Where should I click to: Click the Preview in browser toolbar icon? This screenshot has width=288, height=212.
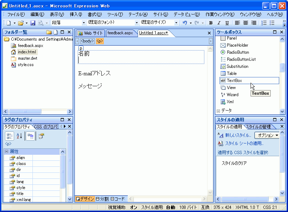coord(41,23)
